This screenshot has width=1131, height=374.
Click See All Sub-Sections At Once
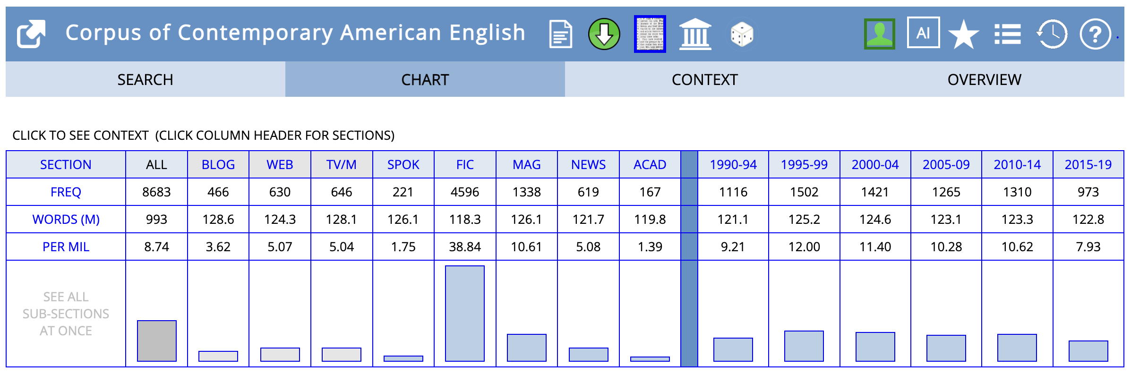(66, 314)
